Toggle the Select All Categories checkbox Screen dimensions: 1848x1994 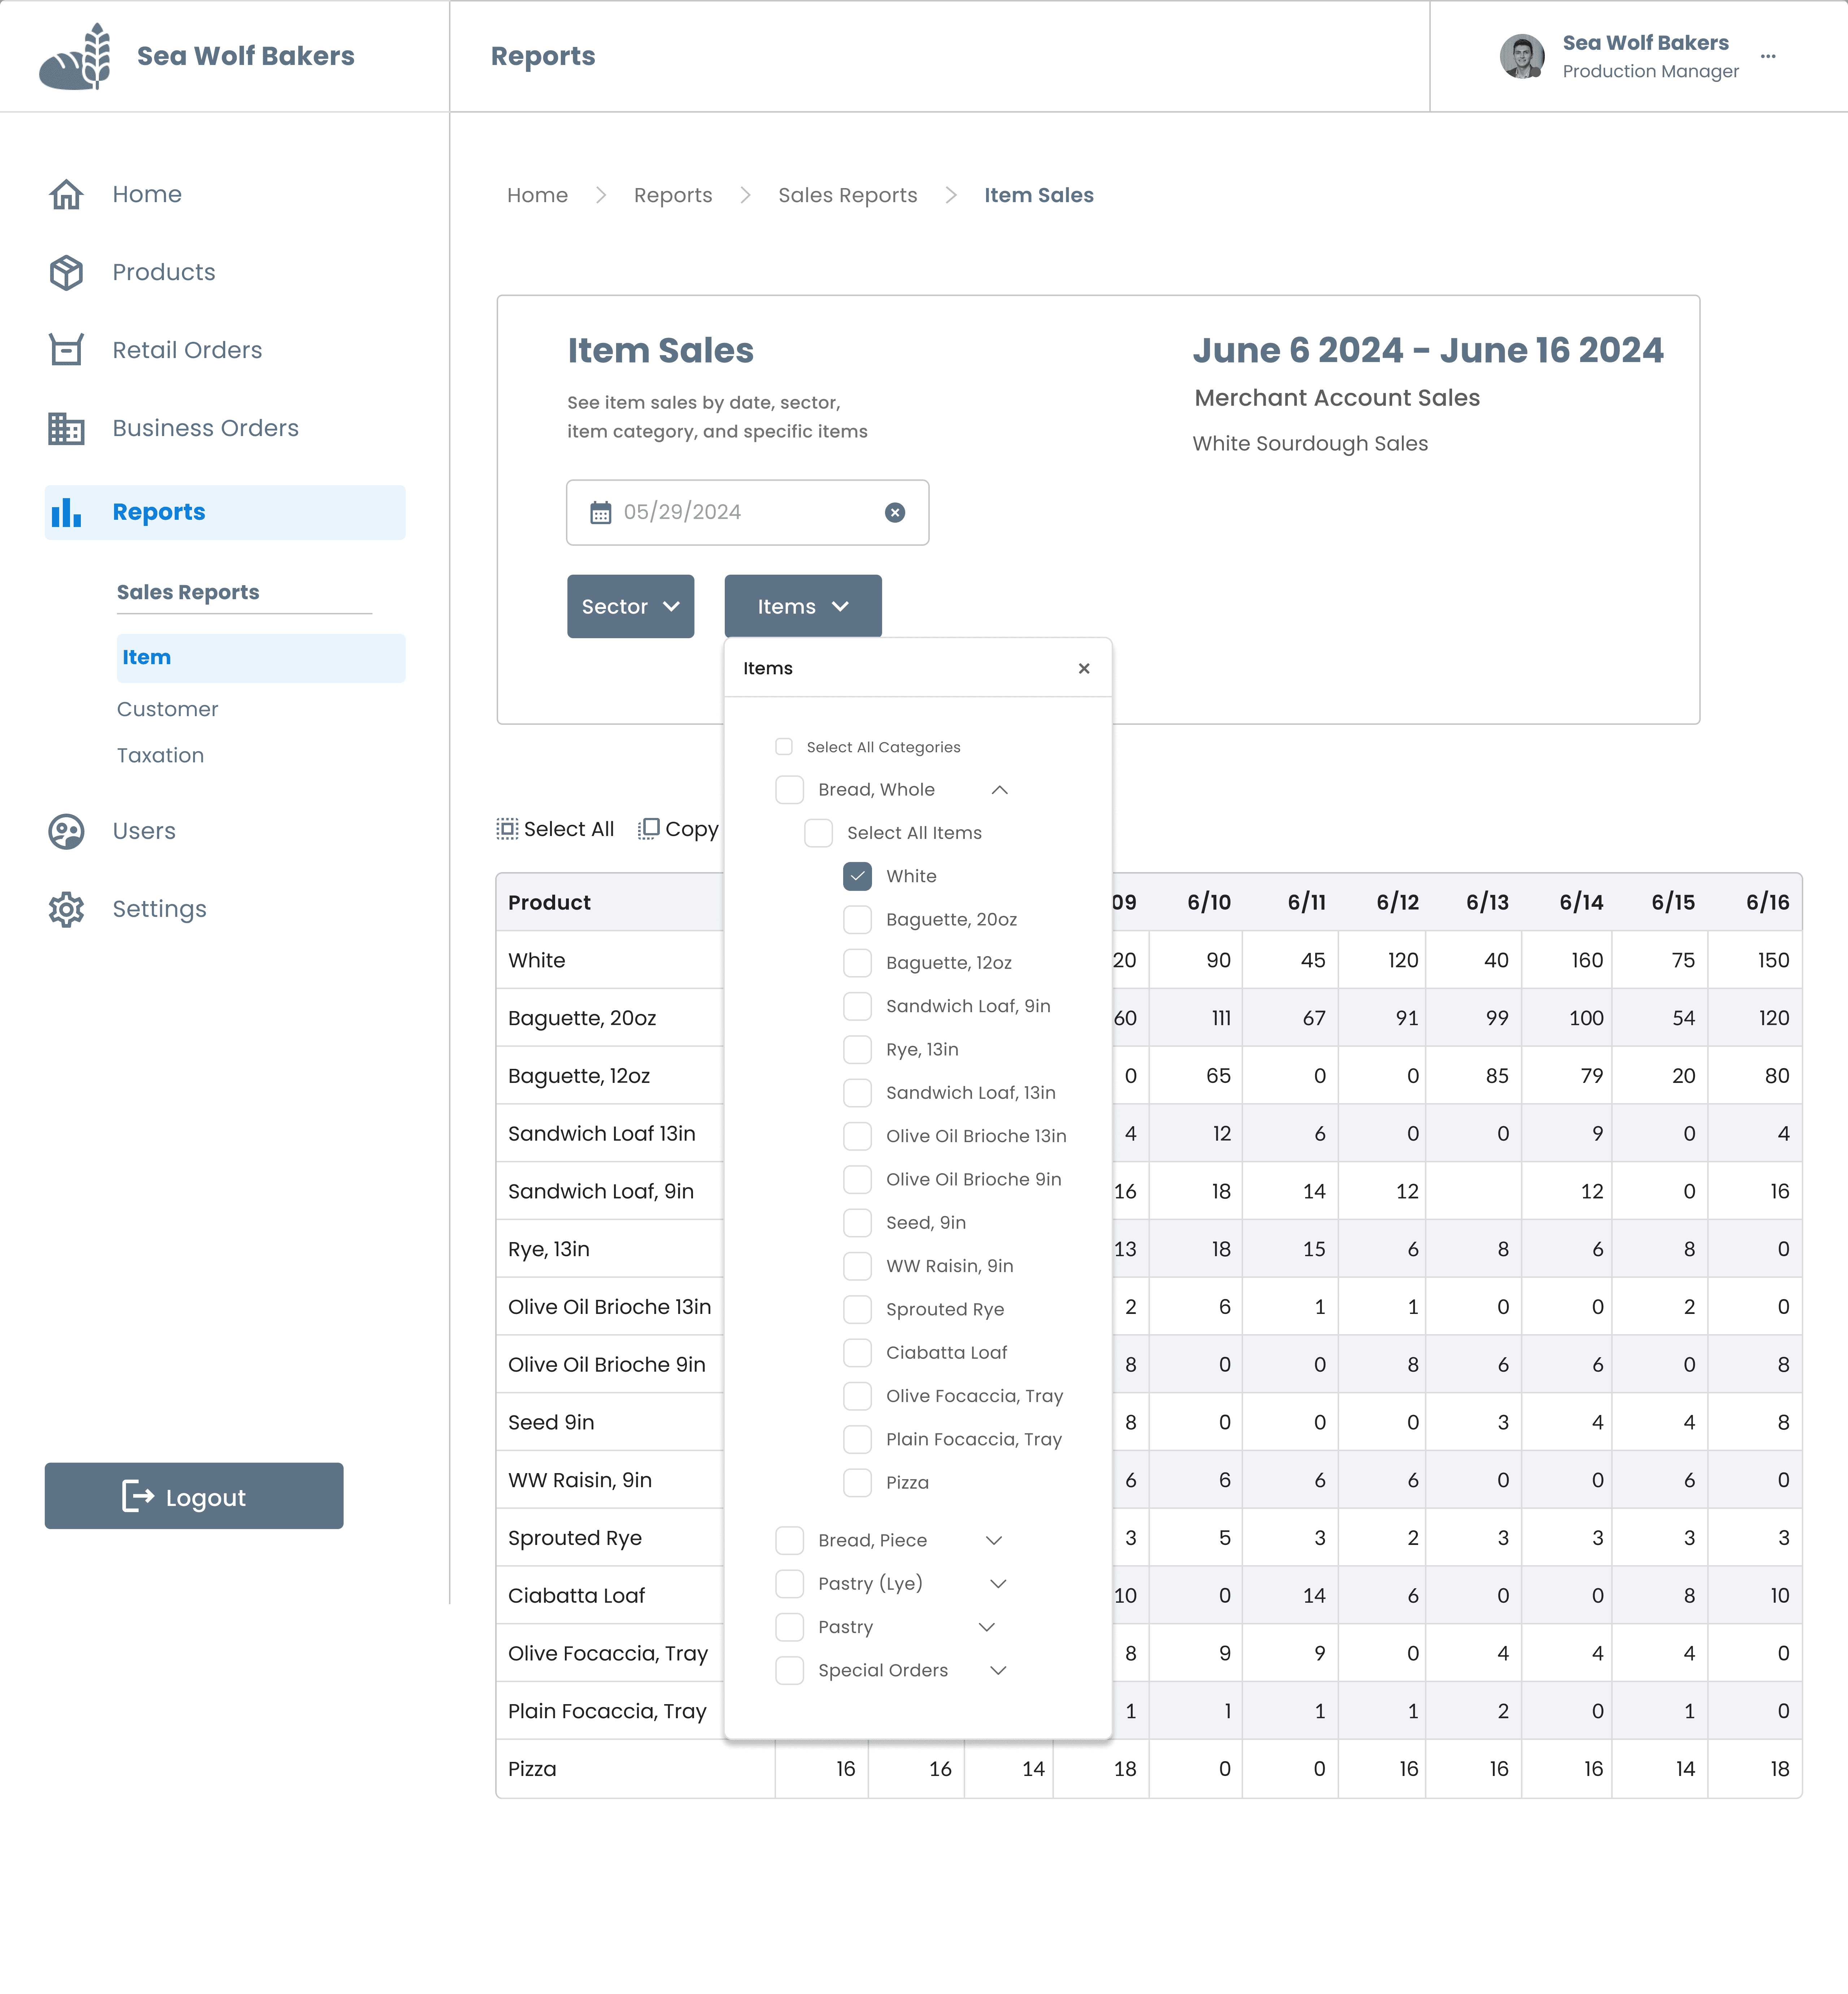[784, 747]
